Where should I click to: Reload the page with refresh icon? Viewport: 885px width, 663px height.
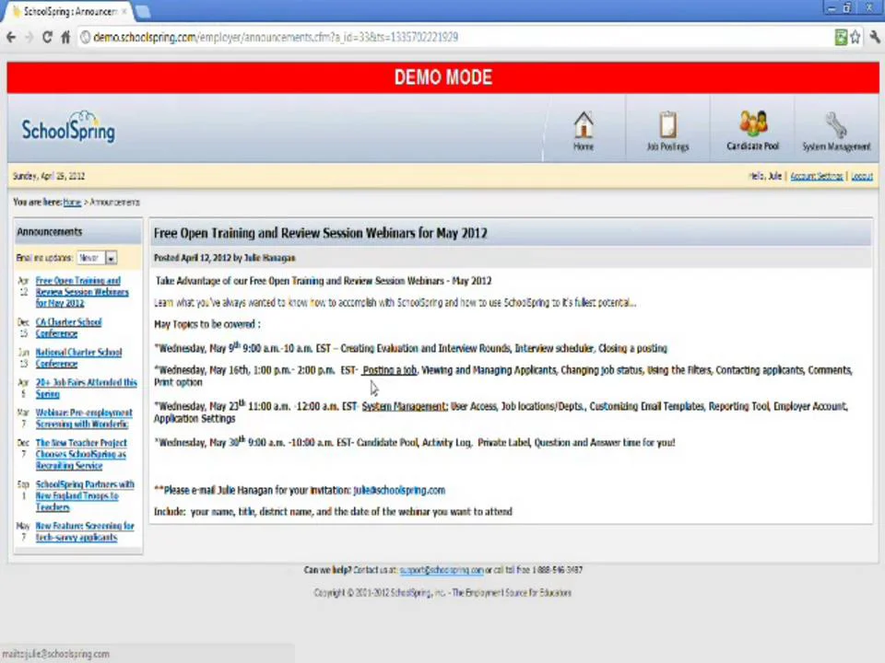47,37
